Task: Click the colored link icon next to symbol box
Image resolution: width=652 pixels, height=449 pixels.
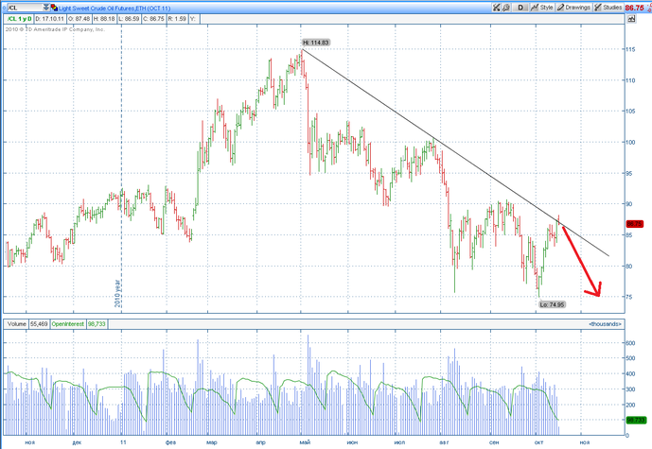Action: click(54, 8)
